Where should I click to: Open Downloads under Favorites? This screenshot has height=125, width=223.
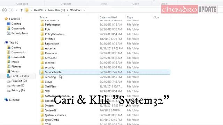pos(18,28)
